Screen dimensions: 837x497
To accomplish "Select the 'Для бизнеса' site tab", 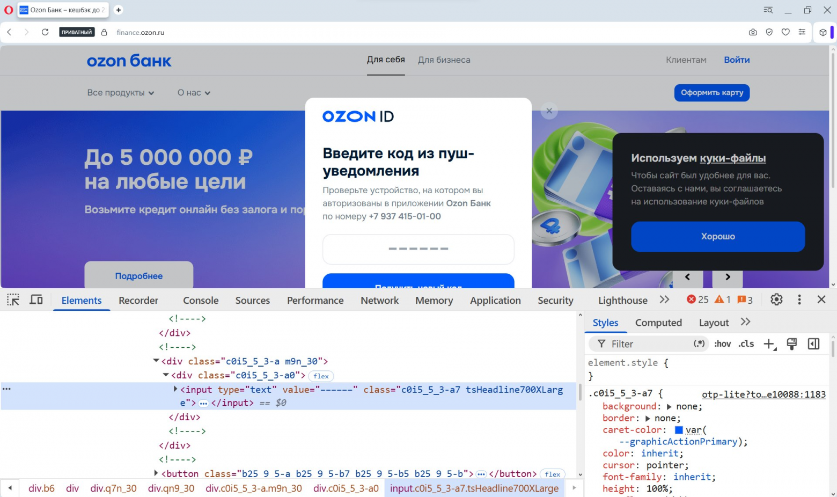I will point(444,60).
